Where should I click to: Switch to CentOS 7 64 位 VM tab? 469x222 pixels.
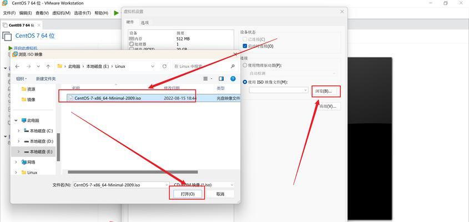(22, 25)
